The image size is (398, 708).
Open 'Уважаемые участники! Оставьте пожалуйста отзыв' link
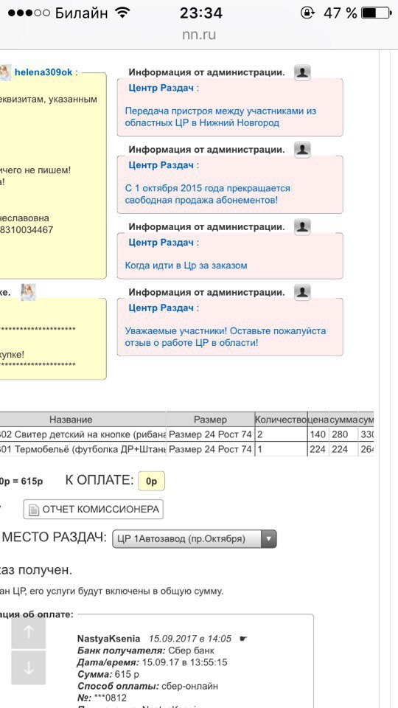[x=226, y=336]
